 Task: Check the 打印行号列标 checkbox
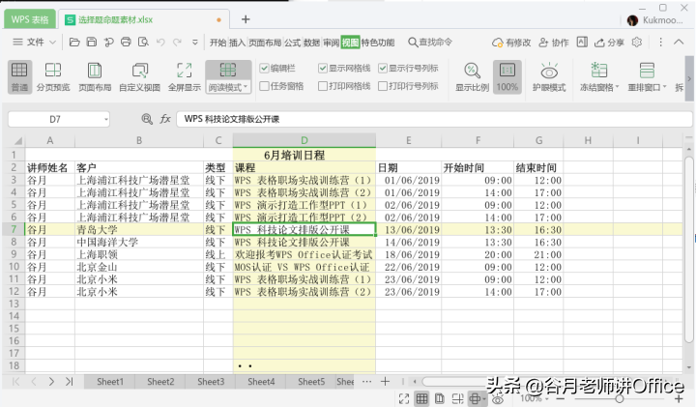[x=383, y=86]
